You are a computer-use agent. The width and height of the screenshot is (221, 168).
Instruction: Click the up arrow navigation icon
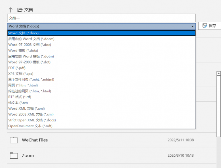tap(10, 10)
